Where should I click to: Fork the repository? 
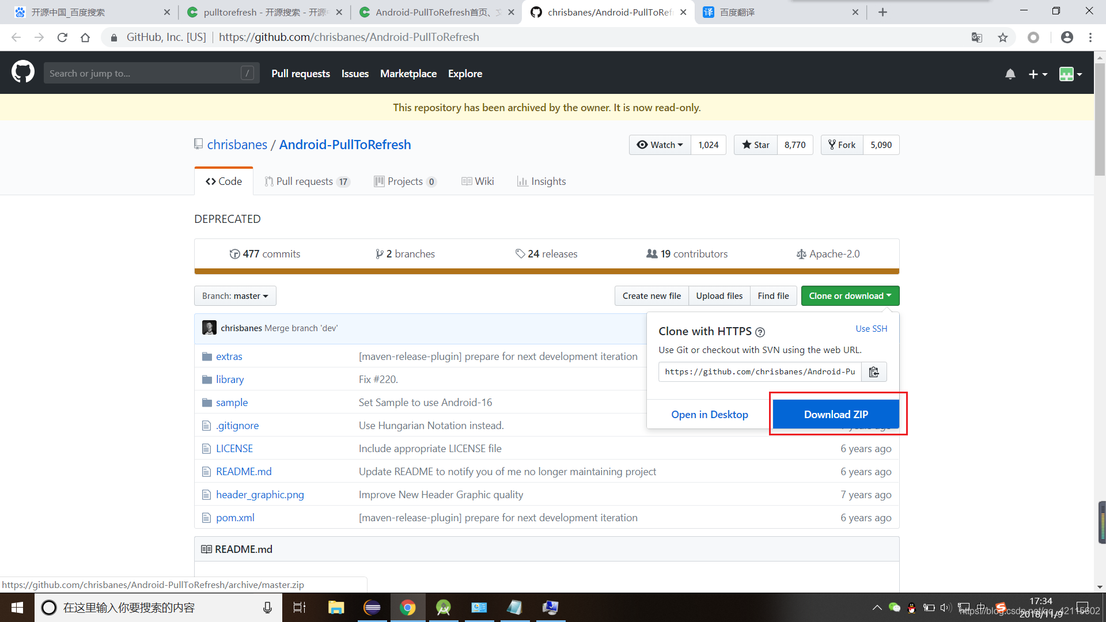tap(842, 145)
